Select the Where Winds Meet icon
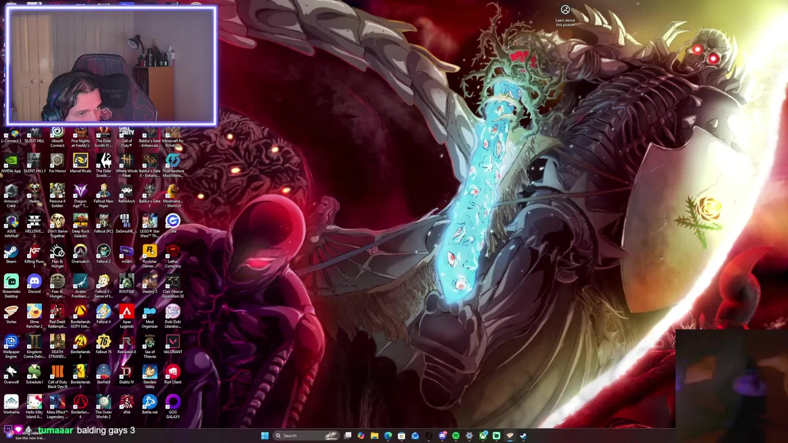 [x=126, y=166]
